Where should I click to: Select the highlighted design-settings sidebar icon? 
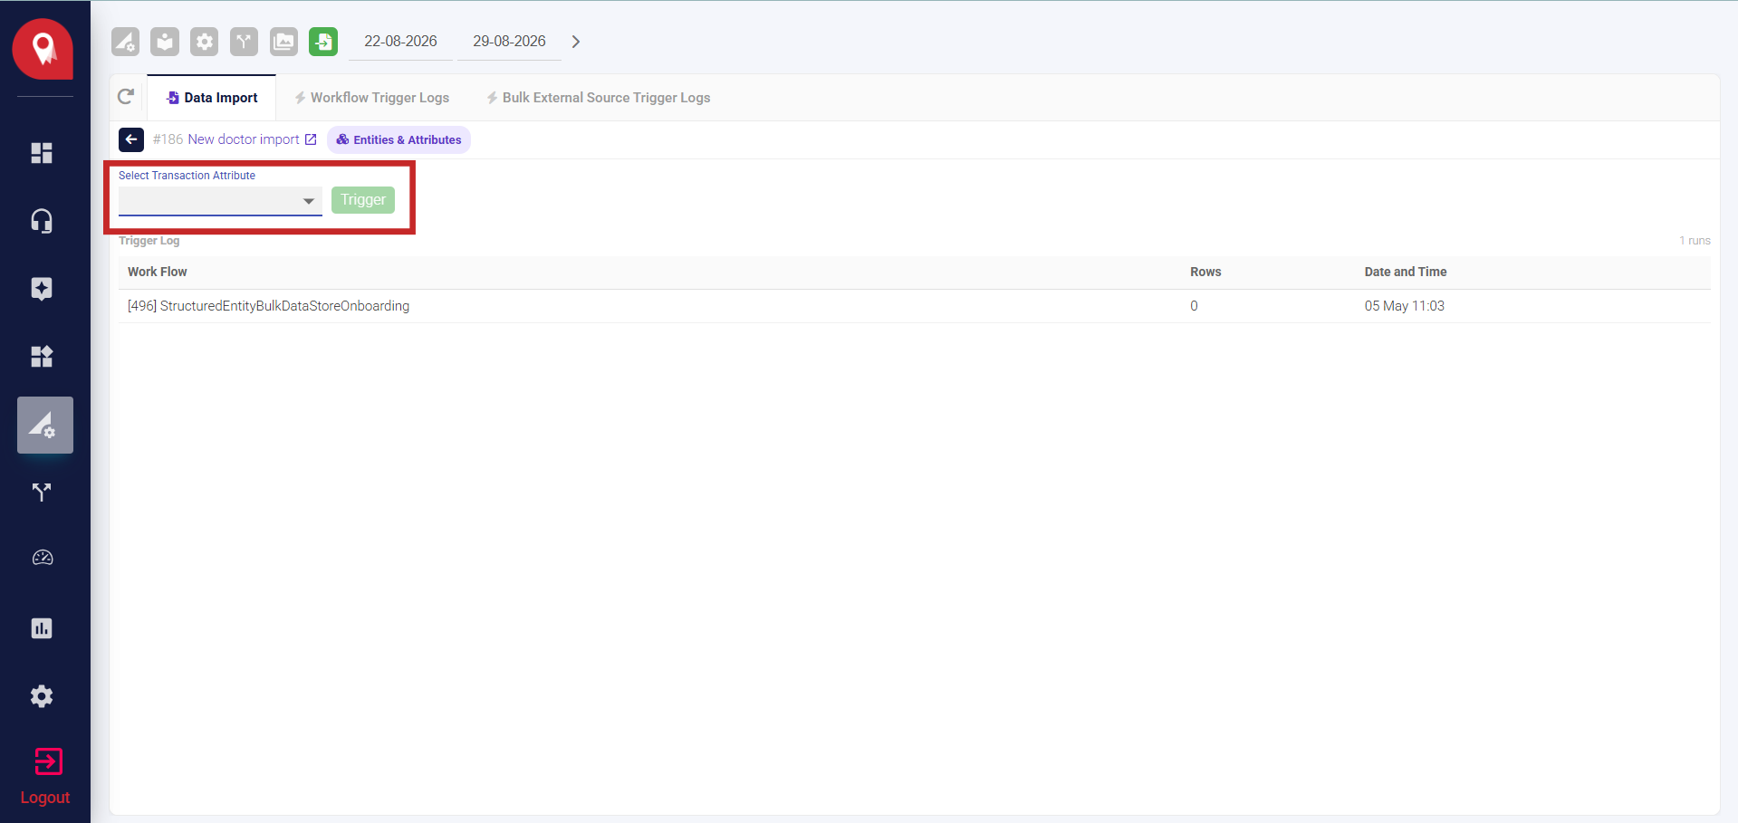coord(45,425)
